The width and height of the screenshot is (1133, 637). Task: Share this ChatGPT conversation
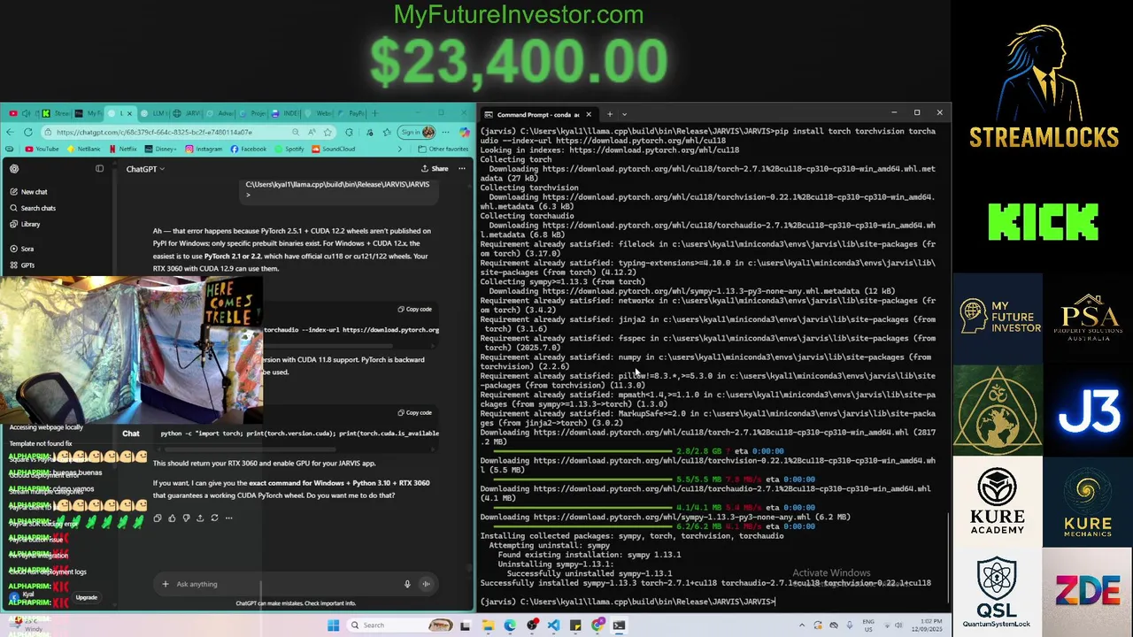(435, 168)
